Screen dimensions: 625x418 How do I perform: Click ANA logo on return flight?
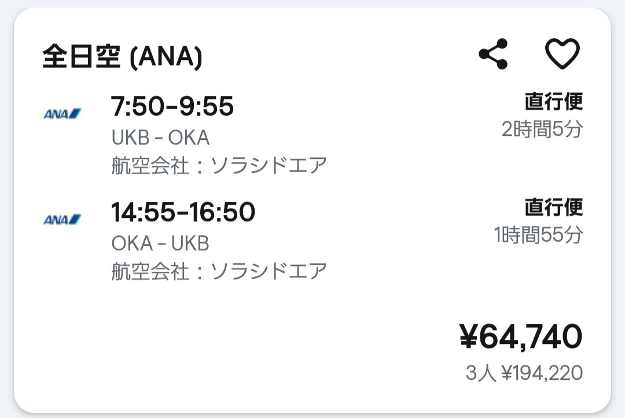click(62, 220)
